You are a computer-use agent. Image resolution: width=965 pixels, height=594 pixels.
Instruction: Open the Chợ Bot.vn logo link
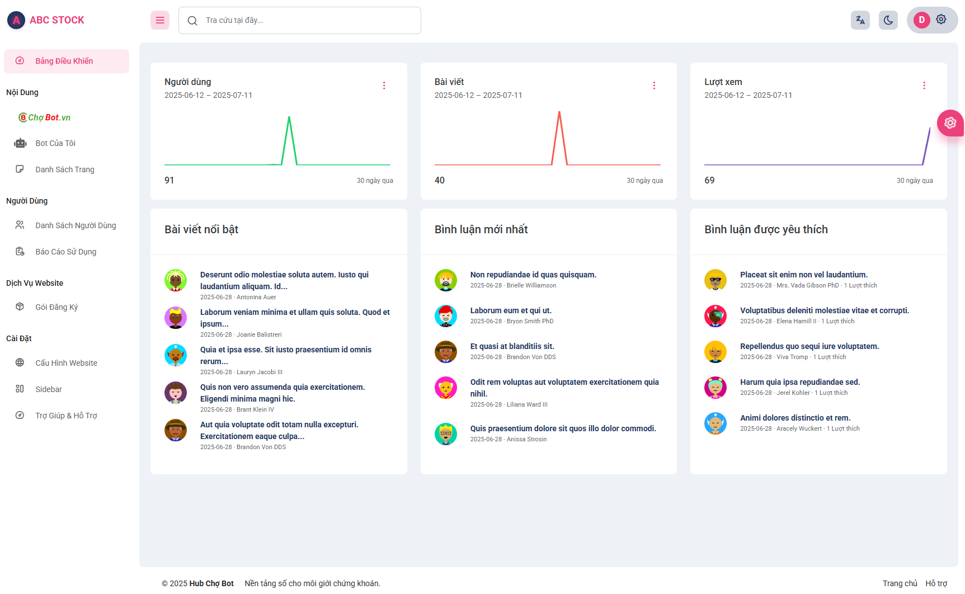pos(45,117)
